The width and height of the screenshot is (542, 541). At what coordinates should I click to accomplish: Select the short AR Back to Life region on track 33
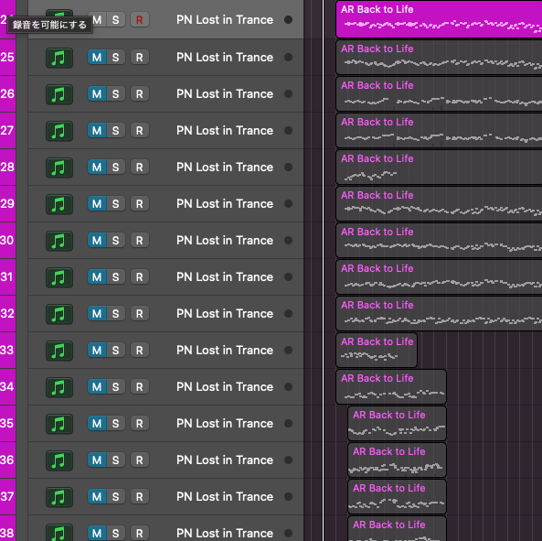(377, 350)
